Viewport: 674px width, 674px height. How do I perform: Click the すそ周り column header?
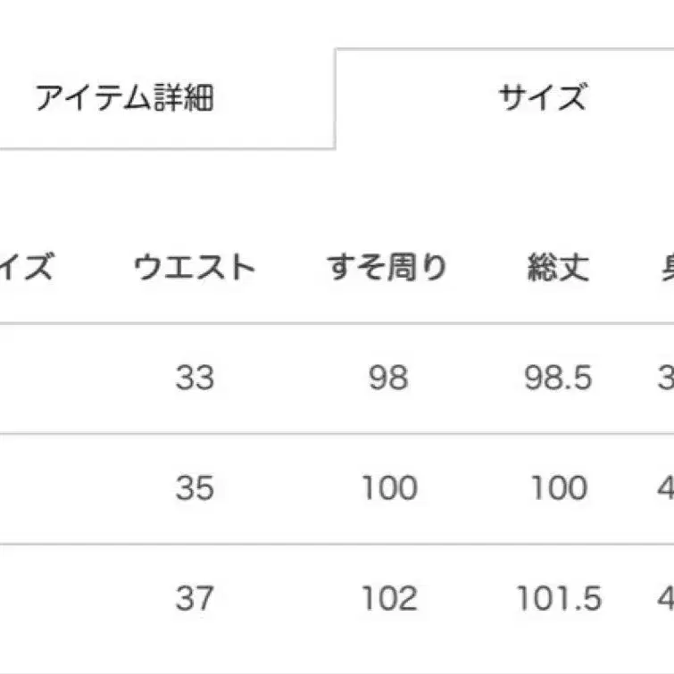pyautogui.click(x=387, y=267)
